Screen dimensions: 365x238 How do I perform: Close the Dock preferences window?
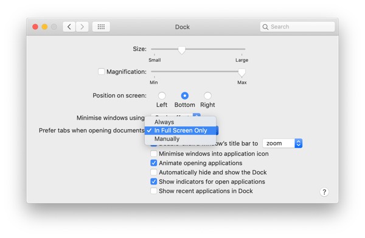[x=35, y=27]
